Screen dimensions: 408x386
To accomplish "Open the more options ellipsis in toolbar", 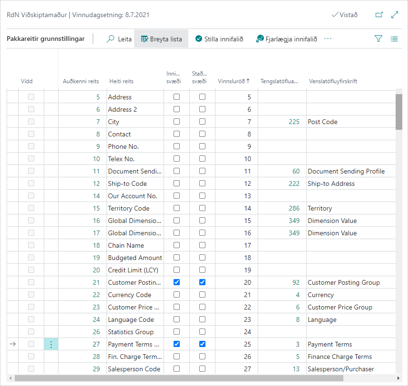I will tap(328, 39).
